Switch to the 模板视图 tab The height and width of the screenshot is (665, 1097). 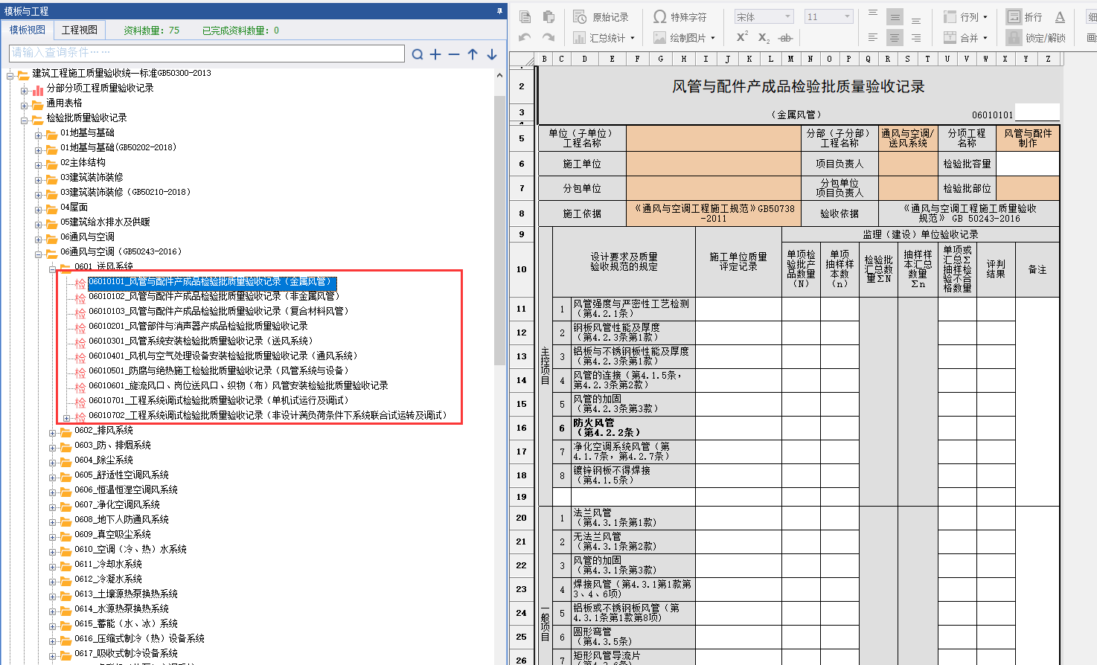coord(28,30)
